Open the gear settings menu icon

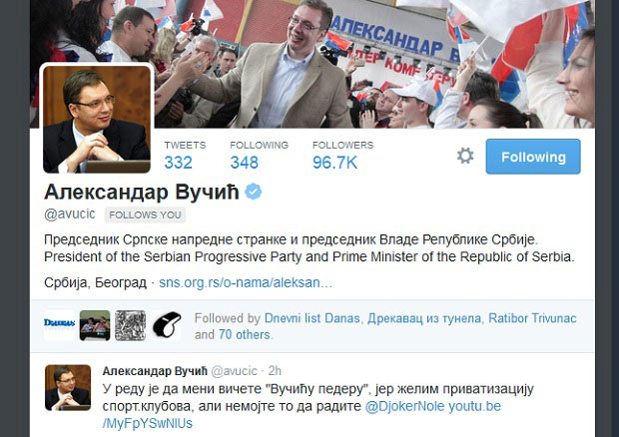[465, 156]
